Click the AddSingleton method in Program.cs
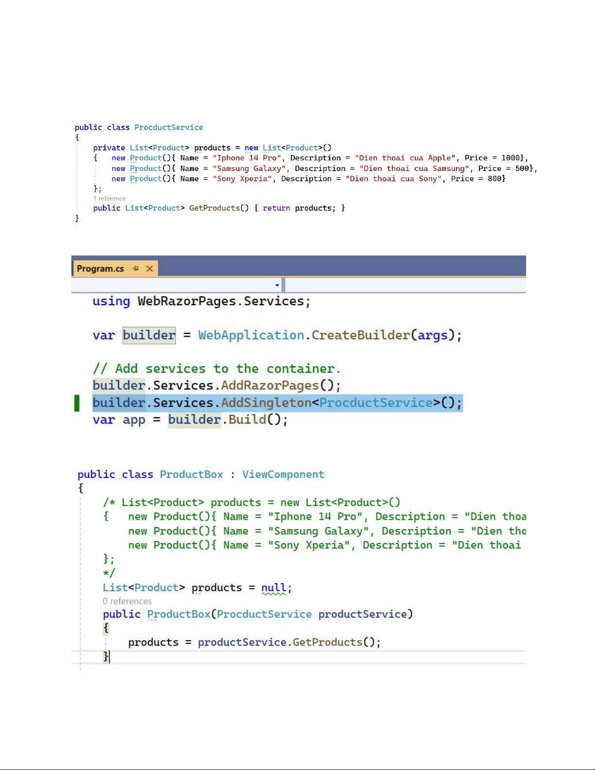Image resolution: width=595 pixels, height=770 pixels. click(266, 403)
